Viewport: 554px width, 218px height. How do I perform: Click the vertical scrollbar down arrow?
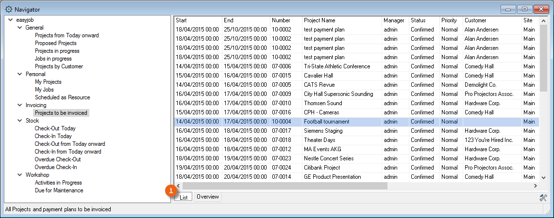coord(543,178)
